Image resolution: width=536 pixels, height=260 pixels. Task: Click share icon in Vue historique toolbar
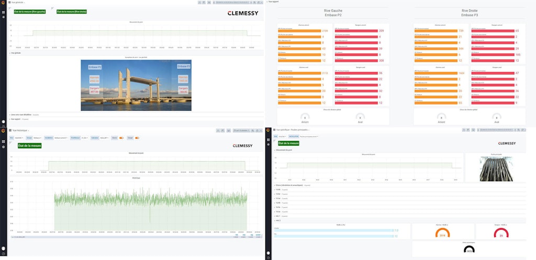point(223,131)
